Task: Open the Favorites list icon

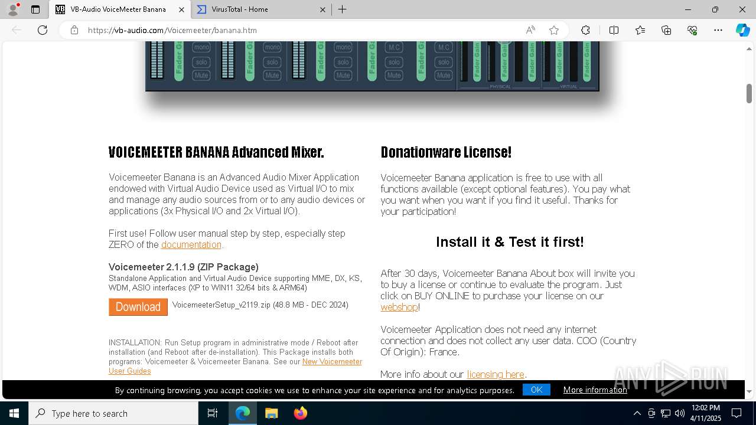Action: pos(640,30)
